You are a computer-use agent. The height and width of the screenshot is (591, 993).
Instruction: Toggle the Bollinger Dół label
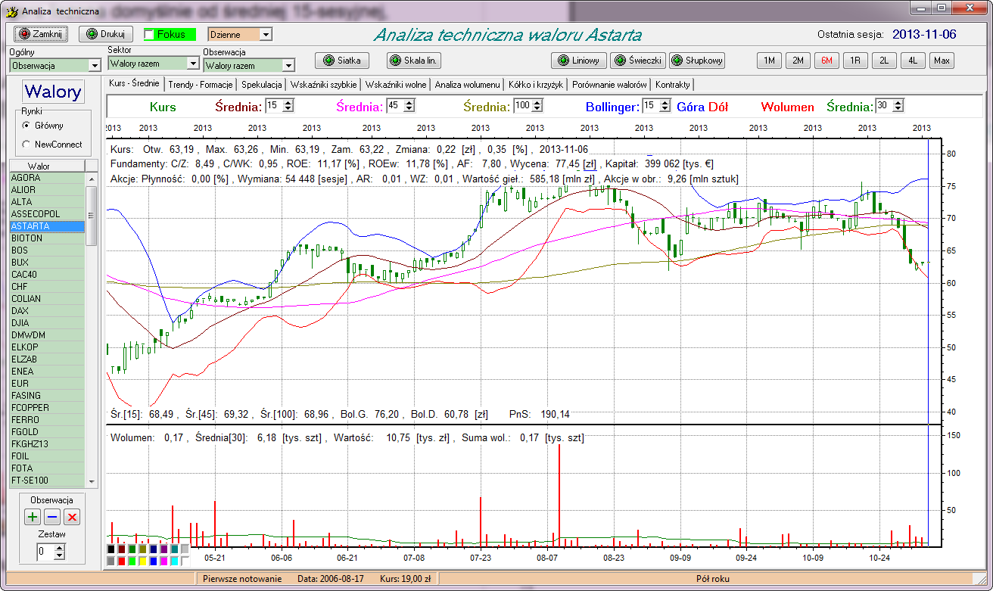(x=718, y=107)
